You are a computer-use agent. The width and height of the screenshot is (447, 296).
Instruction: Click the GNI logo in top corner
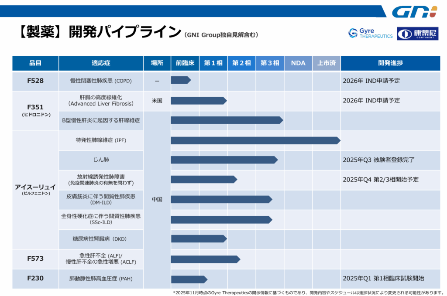coord(414,12)
